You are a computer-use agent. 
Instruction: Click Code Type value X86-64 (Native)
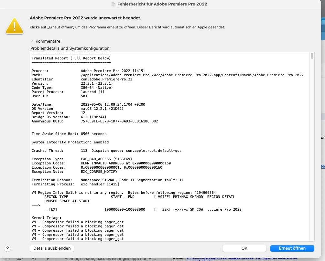tap(97, 88)
